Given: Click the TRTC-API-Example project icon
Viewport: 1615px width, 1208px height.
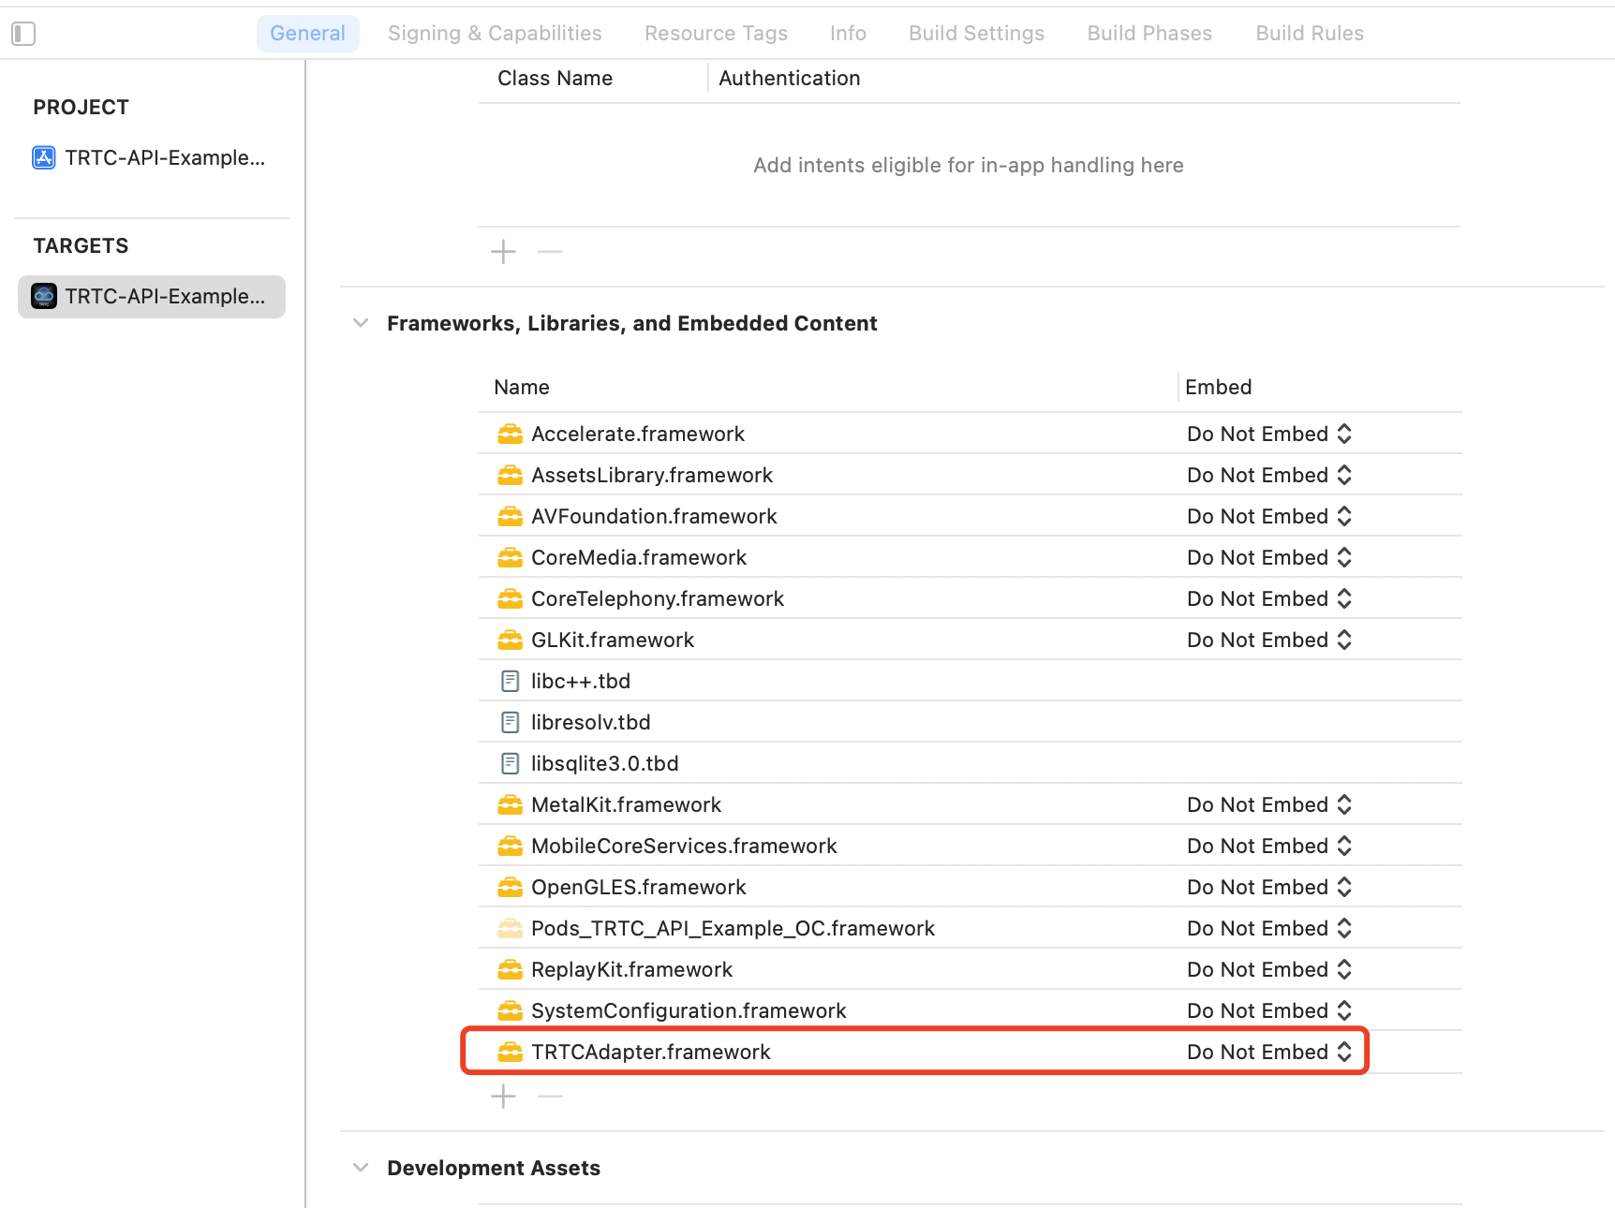Looking at the screenshot, I should click(44, 157).
